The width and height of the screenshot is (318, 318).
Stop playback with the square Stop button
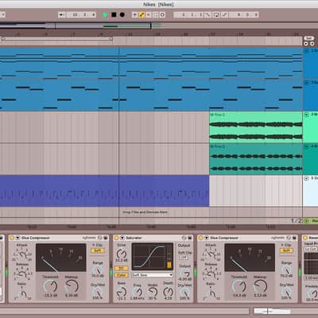114,15
